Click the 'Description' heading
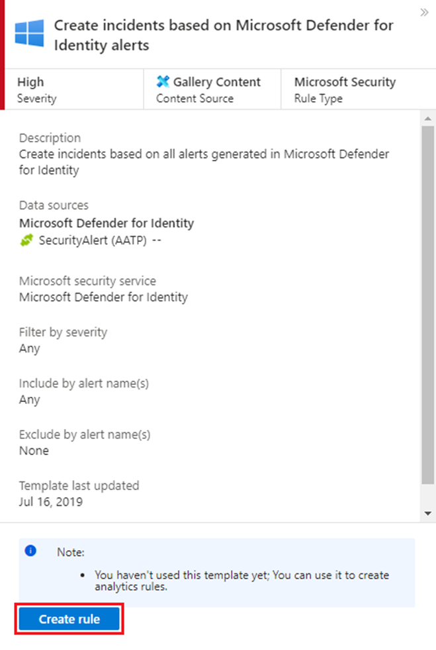The width and height of the screenshot is (436, 650). (x=50, y=138)
